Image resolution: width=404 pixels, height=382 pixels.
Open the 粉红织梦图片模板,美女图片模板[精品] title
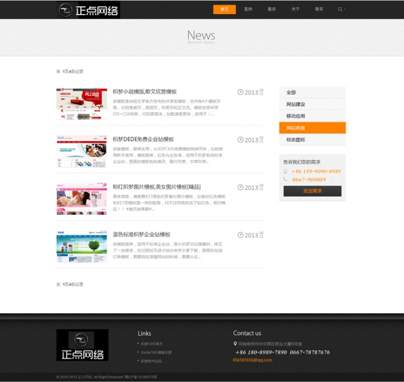[157, 187]
